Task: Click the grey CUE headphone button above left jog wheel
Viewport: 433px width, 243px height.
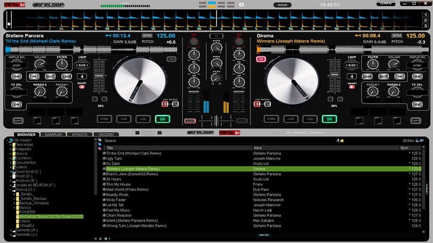Action: pos(171,59)
